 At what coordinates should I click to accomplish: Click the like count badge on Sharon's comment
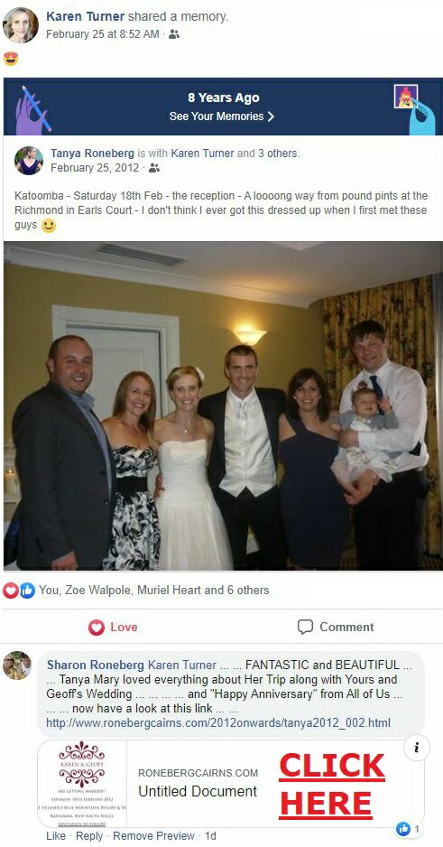click(x=410, y=828)
